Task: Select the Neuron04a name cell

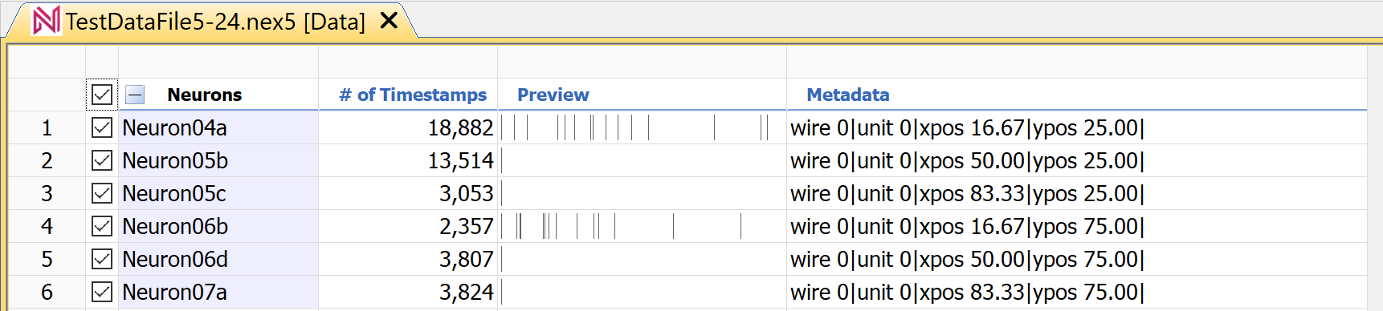Action: coord(218,127)
